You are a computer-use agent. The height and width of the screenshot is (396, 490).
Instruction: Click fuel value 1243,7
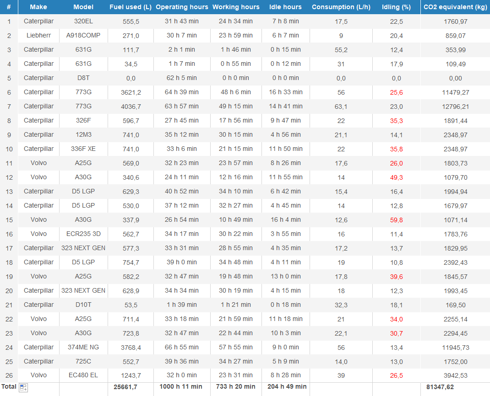coord(131,376)
